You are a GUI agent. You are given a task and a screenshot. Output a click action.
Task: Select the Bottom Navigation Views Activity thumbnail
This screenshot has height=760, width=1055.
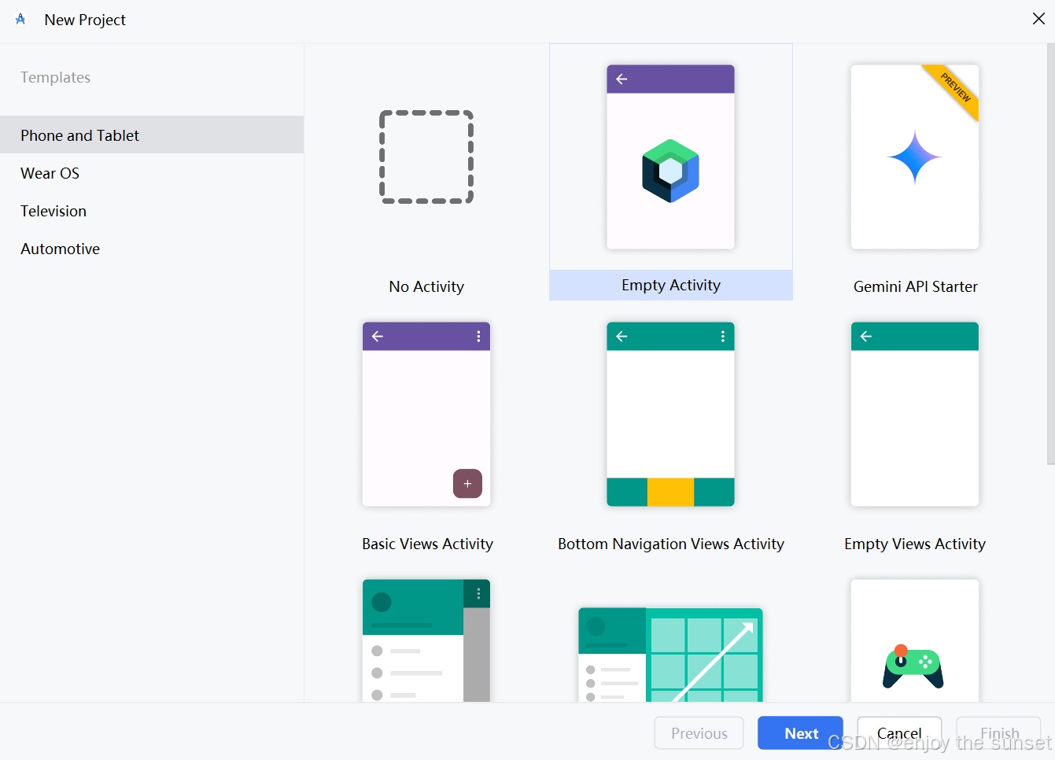pos(670,414)
